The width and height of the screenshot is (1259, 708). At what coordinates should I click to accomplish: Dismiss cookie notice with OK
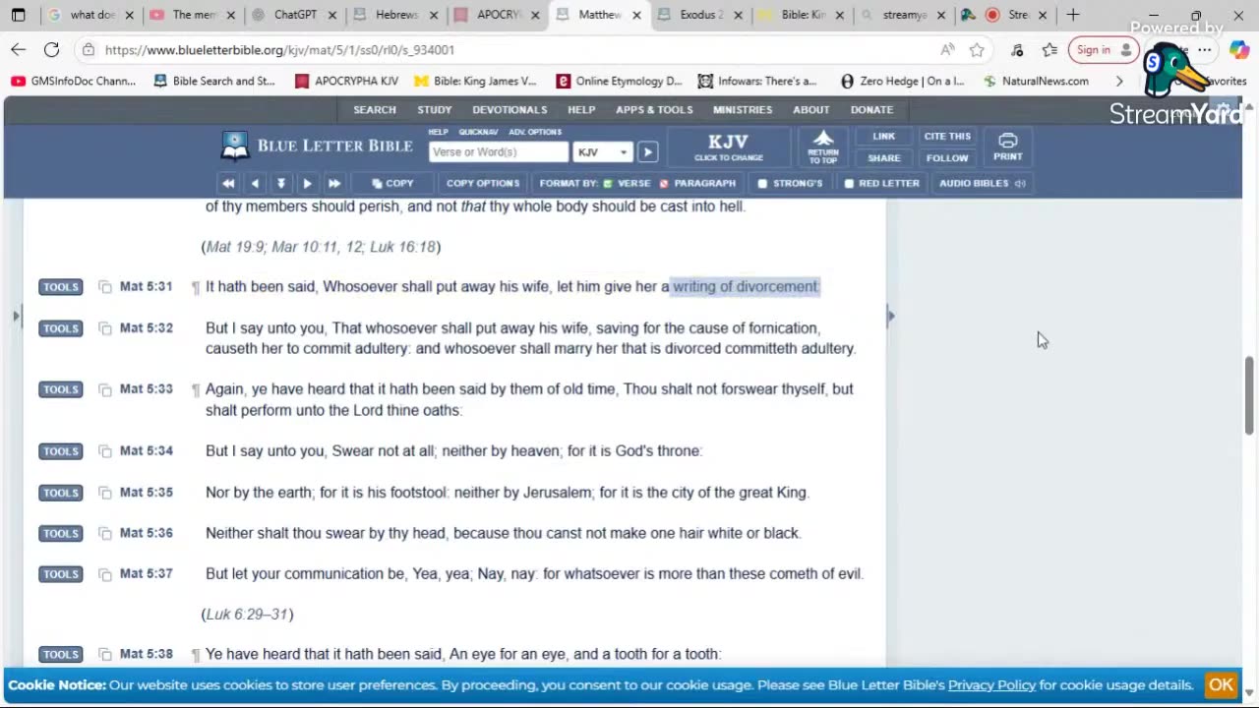[x=1221, y=685]
